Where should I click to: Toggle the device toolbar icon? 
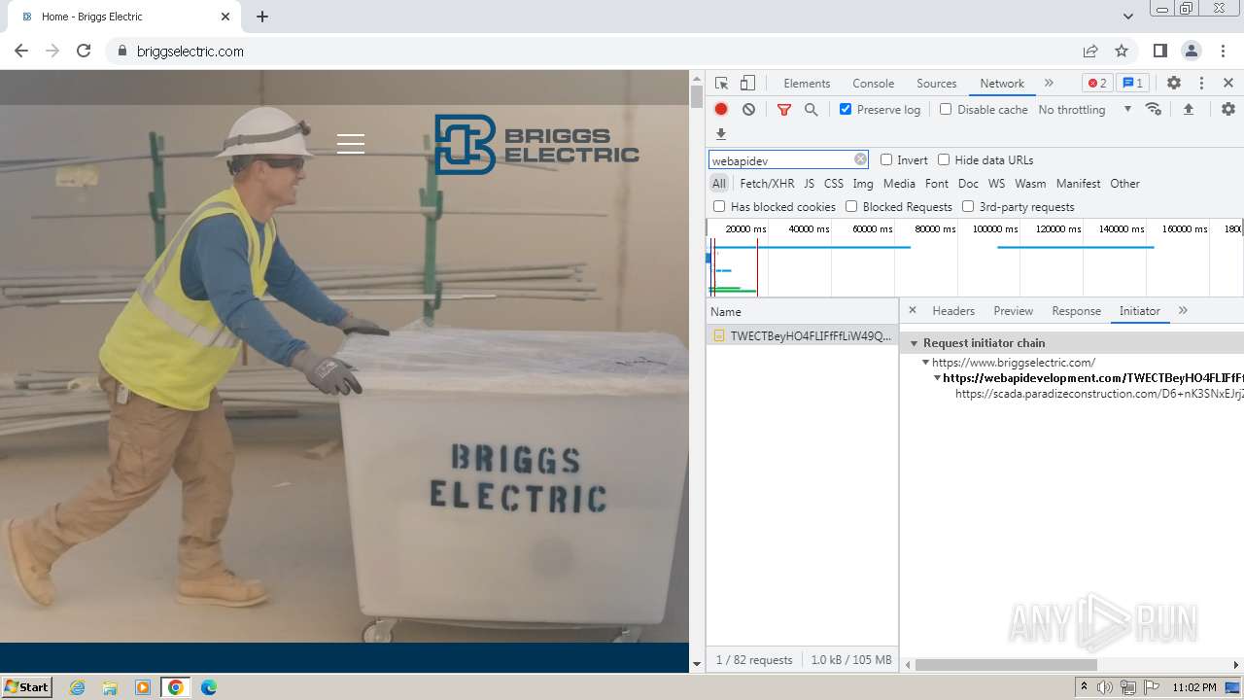[747, 84]
